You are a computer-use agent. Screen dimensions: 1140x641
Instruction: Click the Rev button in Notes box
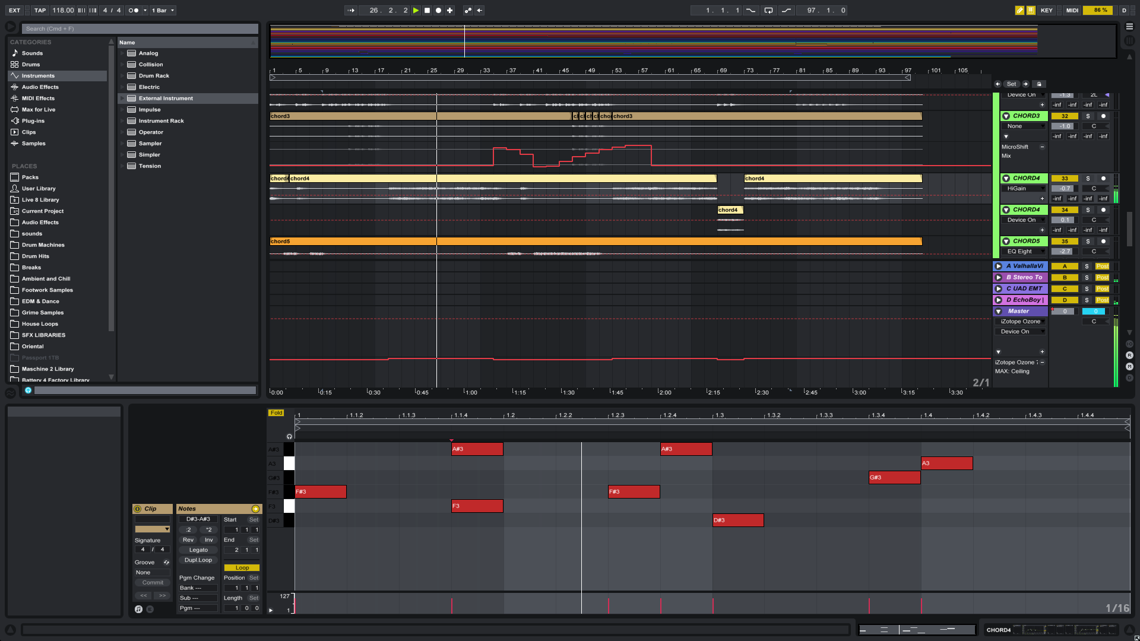pos(188,540)
